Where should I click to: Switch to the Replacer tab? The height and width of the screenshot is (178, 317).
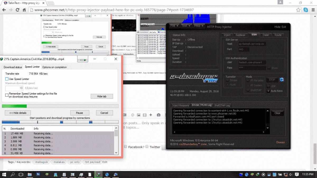[240, 35]
